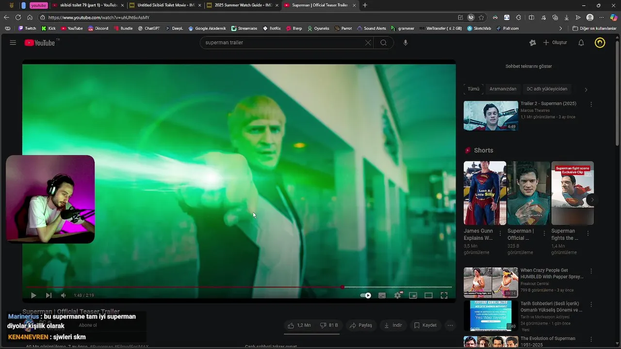
Task: Open 'Tarih Sohbetleri' video title
Action: click(x=551, y=307)
